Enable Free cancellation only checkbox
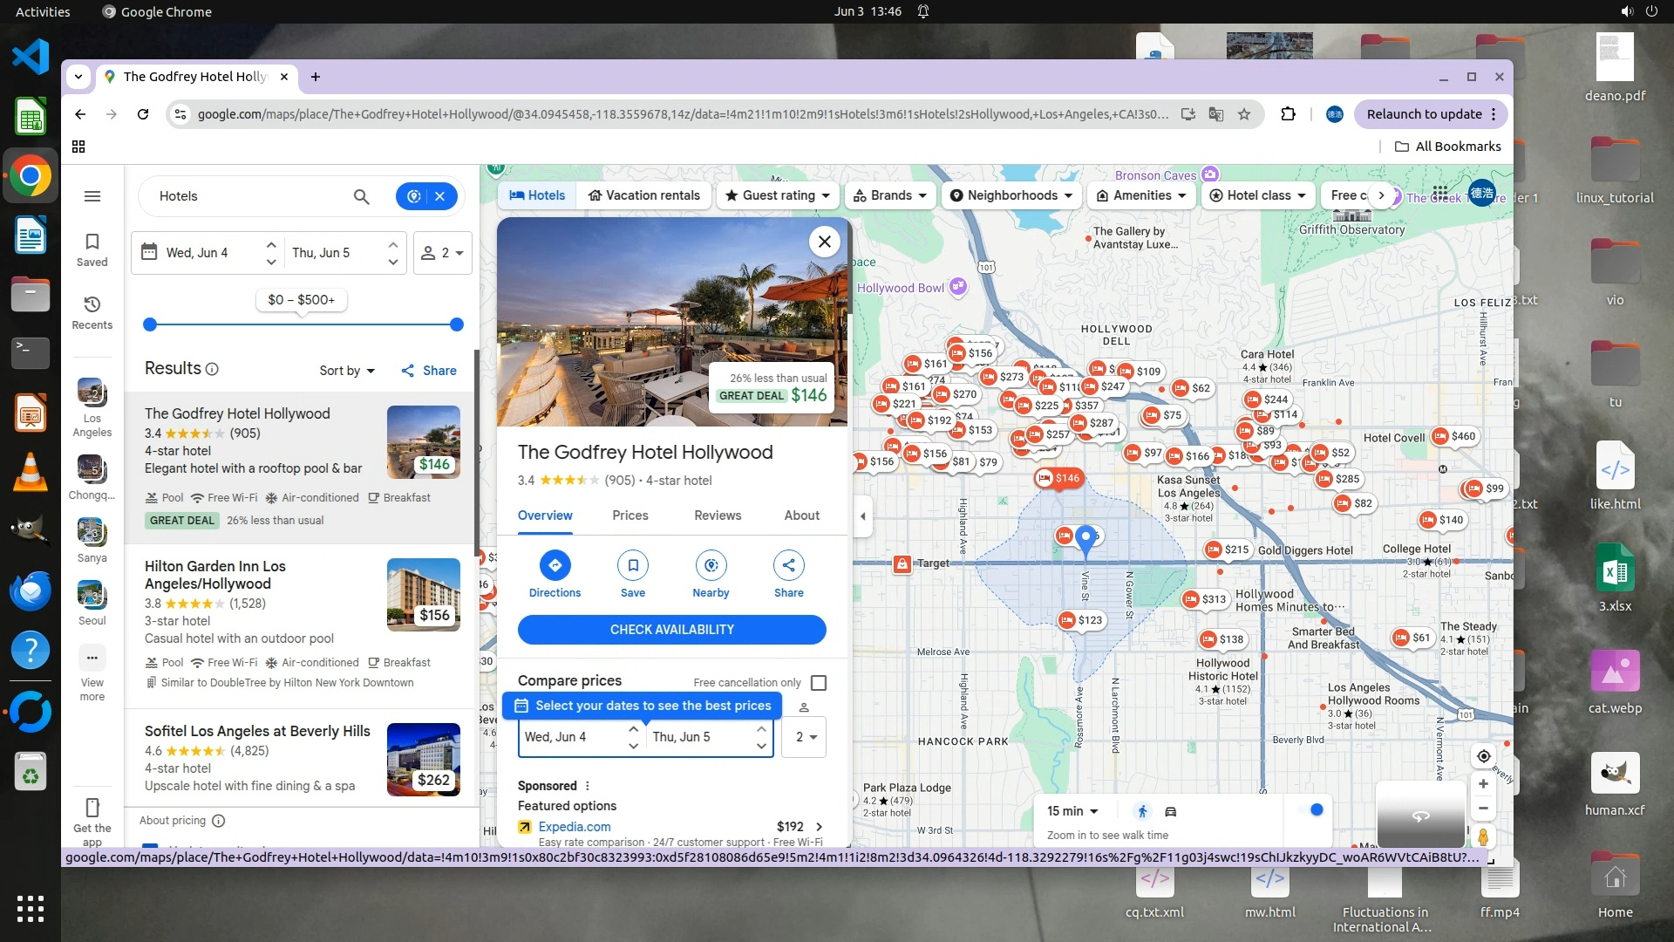The width and height of the screenshot is (1674, 942). 819,683
